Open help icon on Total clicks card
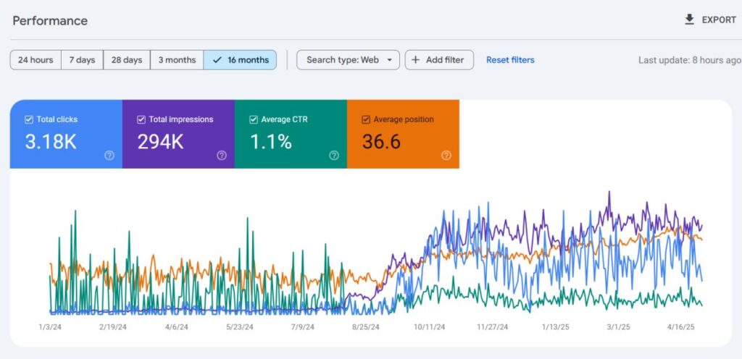742x359 pixels. coord(109,156)
